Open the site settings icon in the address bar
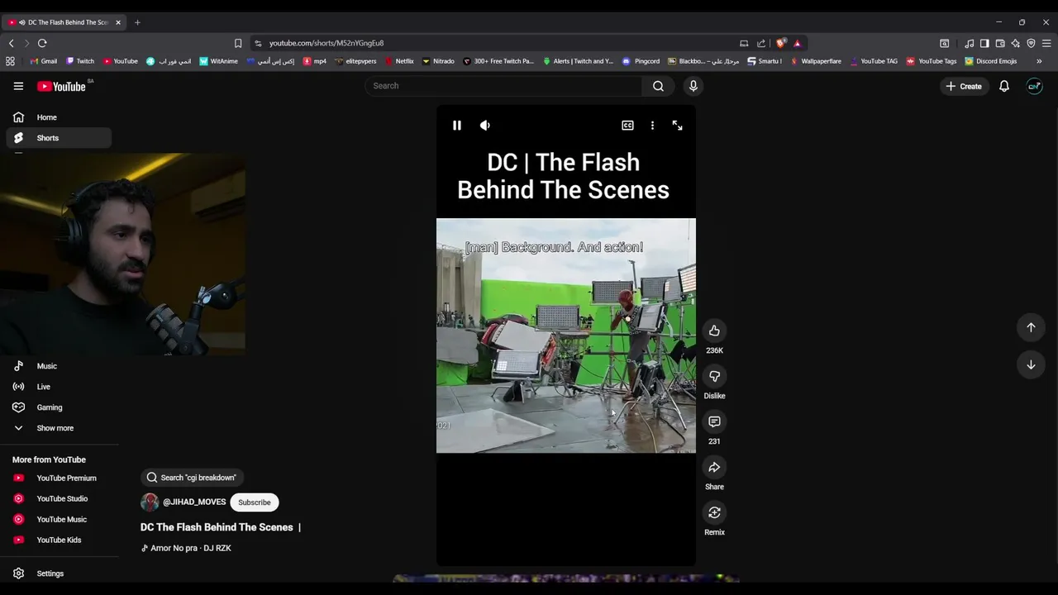1058x595 pixels. (x=258, y=43)
